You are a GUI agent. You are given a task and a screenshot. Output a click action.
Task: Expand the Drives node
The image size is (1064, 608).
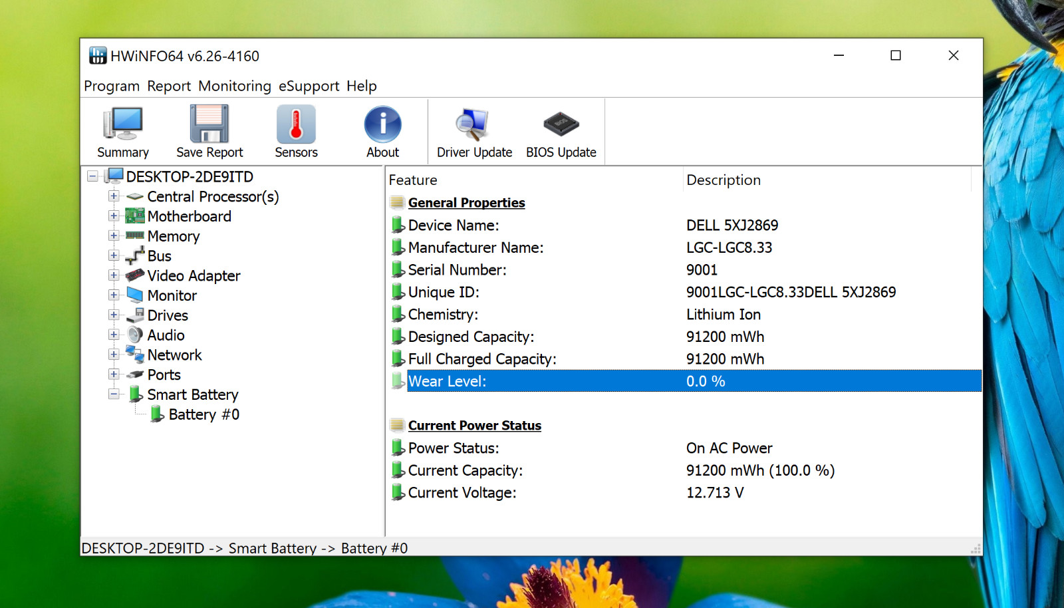coord(114,315)
